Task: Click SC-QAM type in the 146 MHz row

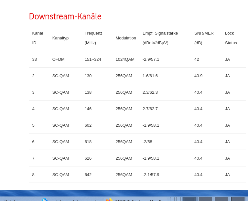Action: click(60, 109)
